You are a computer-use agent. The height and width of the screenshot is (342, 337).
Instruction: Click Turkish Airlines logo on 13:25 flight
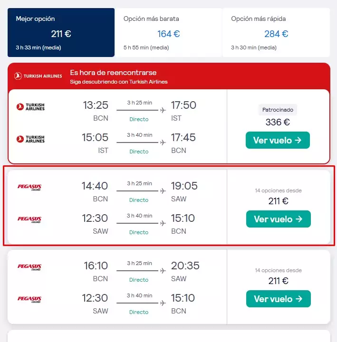click(x=30, y=107)
